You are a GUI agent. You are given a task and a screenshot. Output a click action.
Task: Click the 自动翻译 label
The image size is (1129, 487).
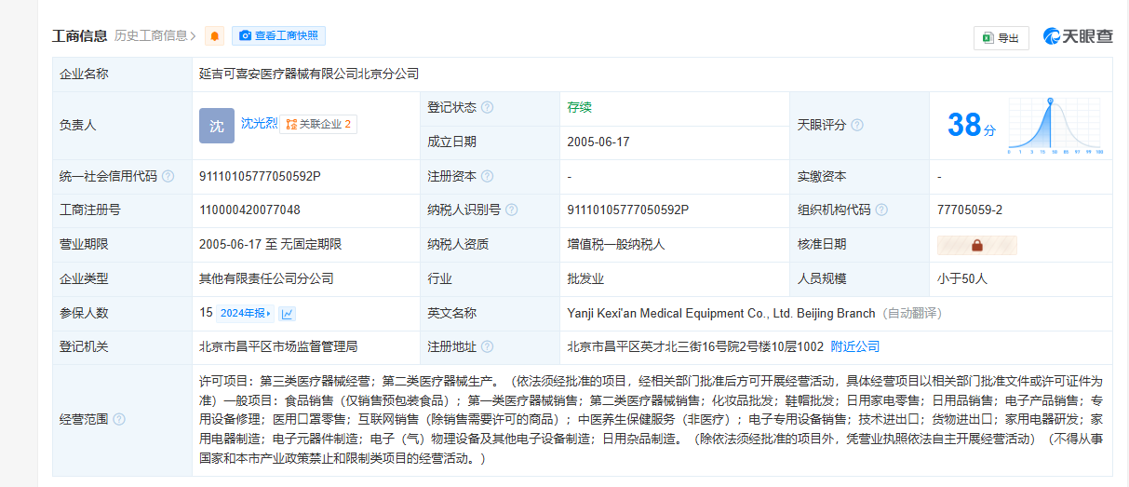point(913,313)
